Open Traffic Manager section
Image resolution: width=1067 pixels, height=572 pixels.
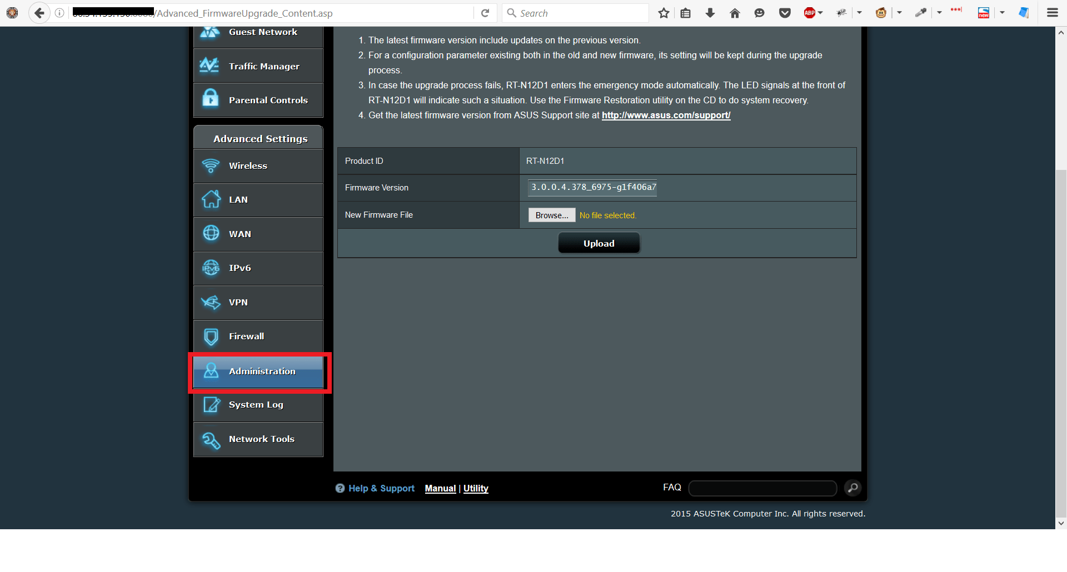tap(258, 66)
